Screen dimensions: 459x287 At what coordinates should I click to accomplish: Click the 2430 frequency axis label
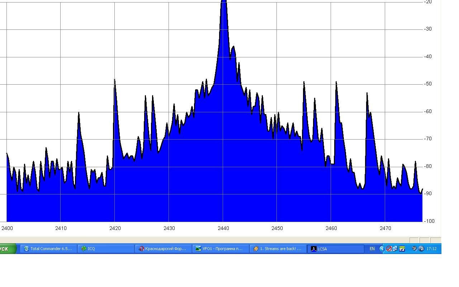point(169,228)
